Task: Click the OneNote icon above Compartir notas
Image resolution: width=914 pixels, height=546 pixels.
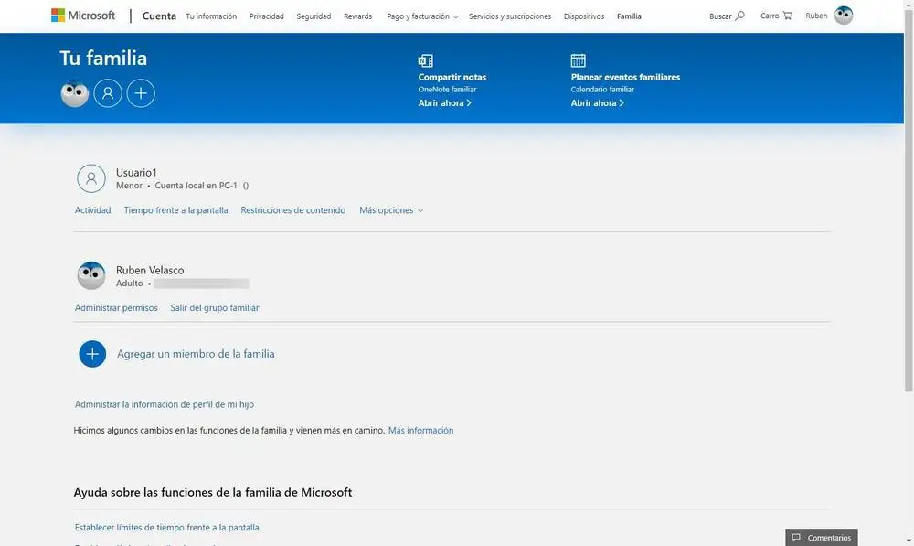Action: [426, 60]
